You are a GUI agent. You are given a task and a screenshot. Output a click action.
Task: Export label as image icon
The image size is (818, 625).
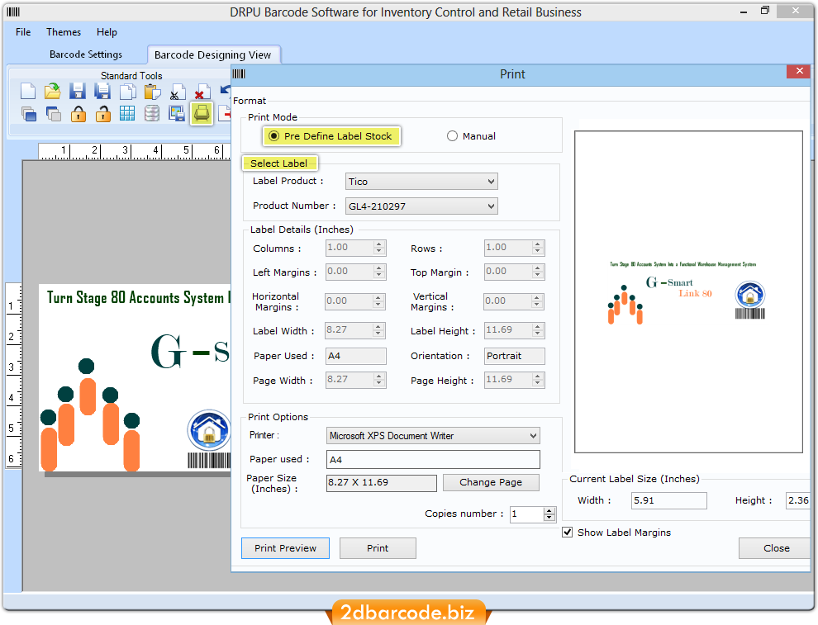[x=177, y=114]
